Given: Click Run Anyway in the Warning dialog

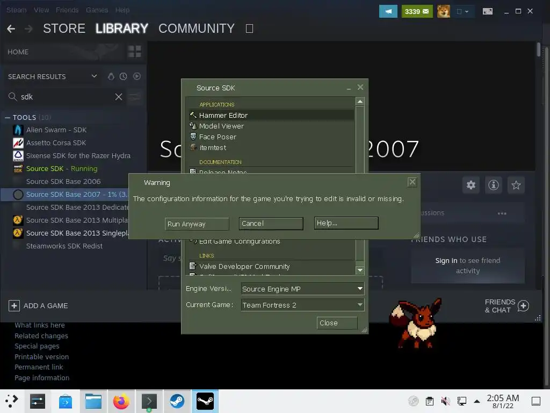Looking at the screenshot, I should tap(197, 224).
